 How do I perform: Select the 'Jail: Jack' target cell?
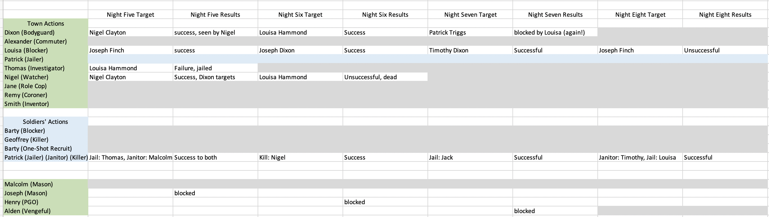pos(441,157)
